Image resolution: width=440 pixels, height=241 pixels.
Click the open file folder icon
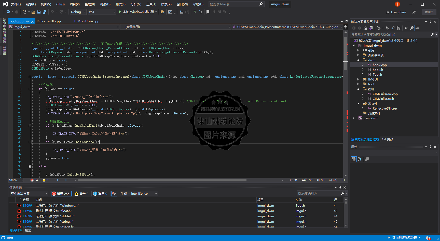[x=33, y=12]
